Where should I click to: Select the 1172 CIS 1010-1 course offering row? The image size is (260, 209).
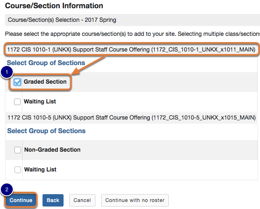click(132, 50)
